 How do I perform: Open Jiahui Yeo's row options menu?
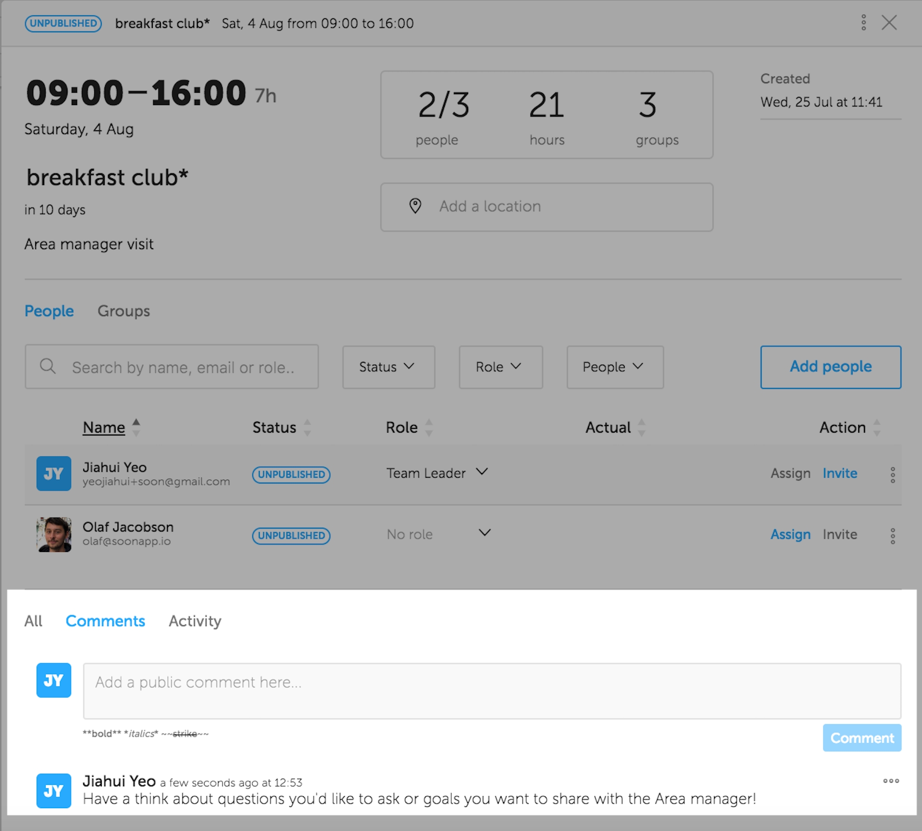click(x=893, y=474)
